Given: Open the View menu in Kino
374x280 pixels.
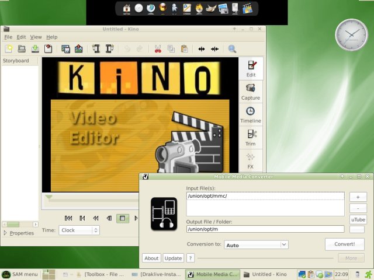Looking at the screenshot, I should [x=36, y=37].
